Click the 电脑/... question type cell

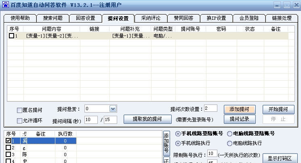pos(163,36)
